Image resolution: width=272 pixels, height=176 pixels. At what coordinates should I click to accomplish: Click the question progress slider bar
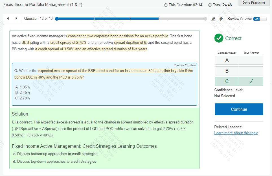pos(131,19)
